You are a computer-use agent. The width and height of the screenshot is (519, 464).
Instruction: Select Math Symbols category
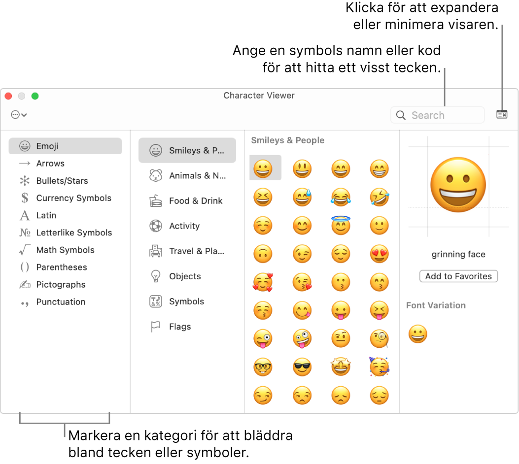(x=65, y=250)
